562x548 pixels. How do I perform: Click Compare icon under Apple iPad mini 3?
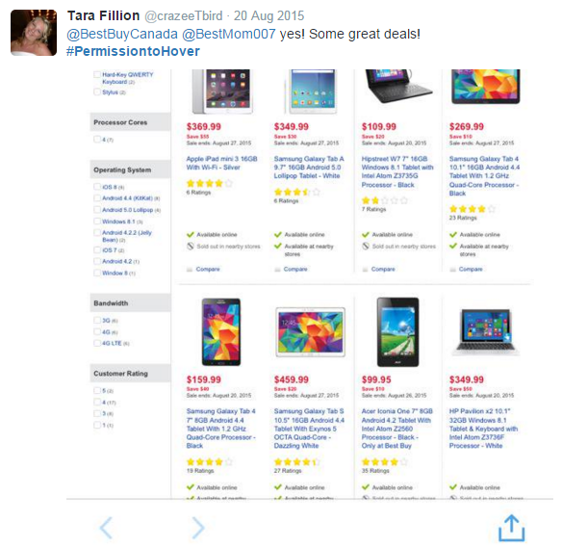click(190, 270)
